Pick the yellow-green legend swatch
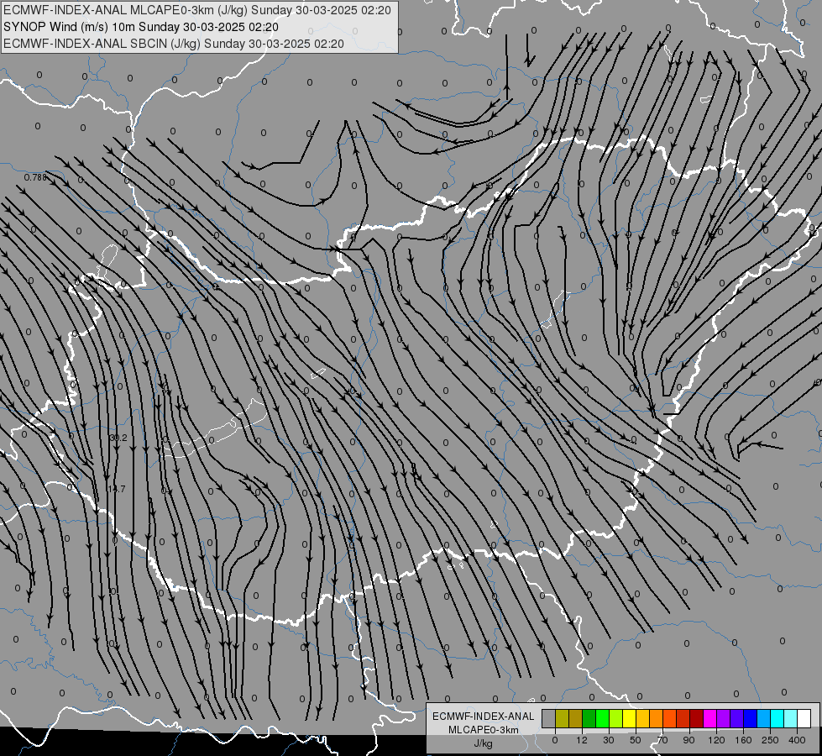The height and width of the screenshot is (756, 822). (616, 718)
